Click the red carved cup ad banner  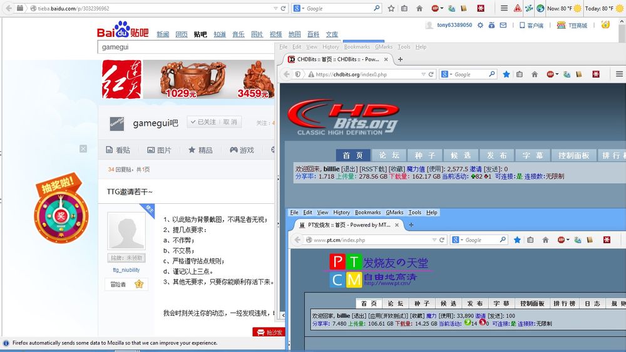(188, 79)
